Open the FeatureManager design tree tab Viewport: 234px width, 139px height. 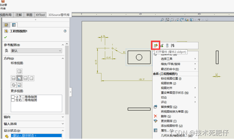point(6,25)
